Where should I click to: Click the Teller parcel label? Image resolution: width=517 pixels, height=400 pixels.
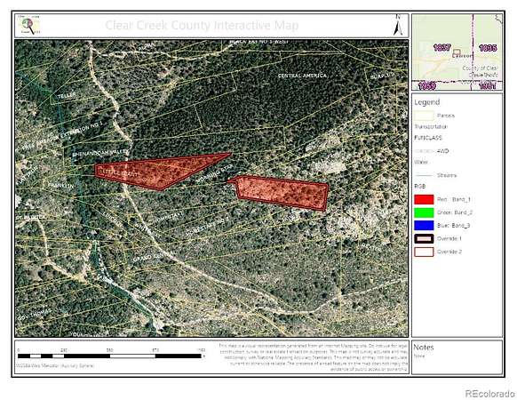(x=67, y=96)
